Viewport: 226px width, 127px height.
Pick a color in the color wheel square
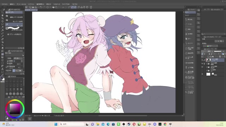(x=15, y=109)
